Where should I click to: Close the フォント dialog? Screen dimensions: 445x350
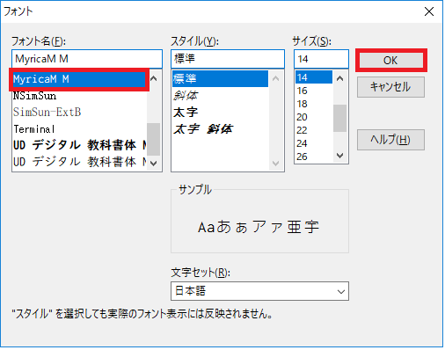(429, 11)
